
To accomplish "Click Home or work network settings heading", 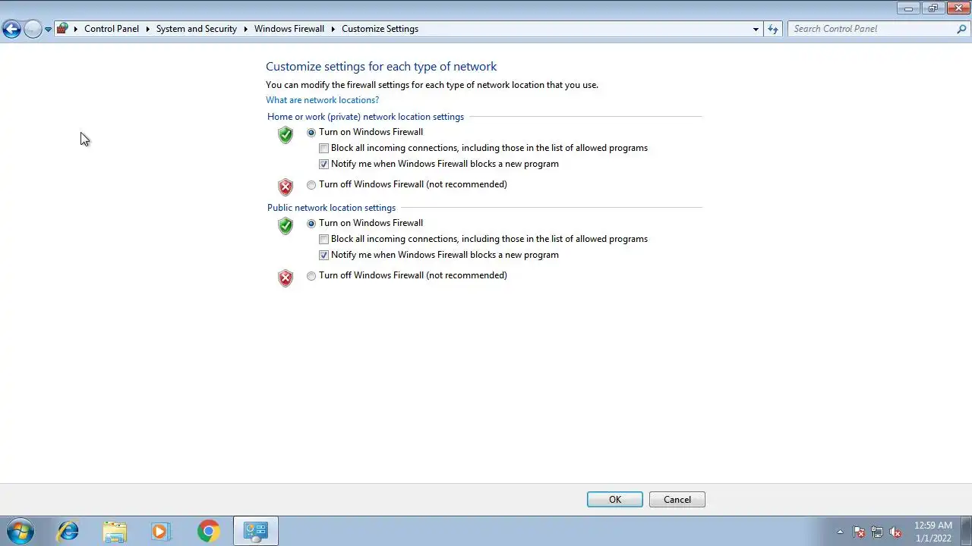I will 365,117.
